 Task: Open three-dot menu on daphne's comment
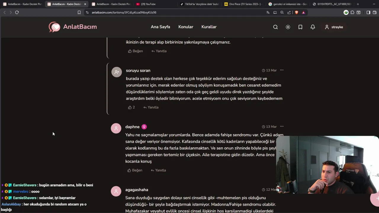282,126
